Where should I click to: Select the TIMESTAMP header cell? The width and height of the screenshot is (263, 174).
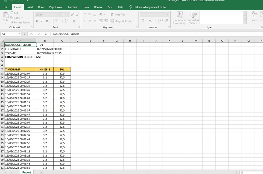pos(20,69)
